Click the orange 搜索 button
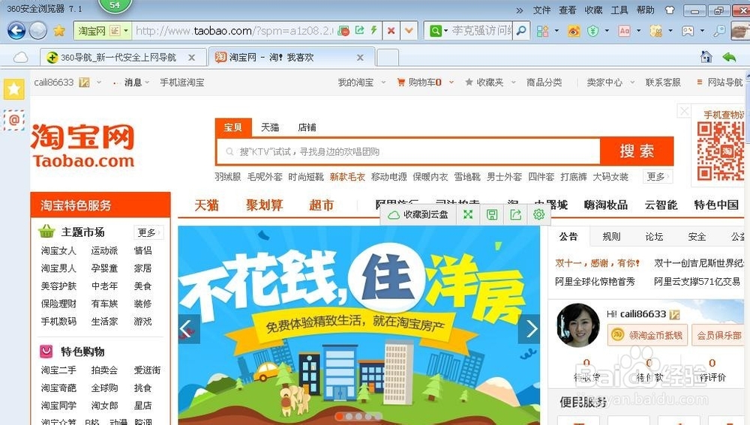 [637, 151]
